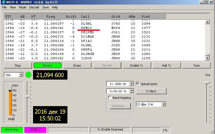Click the DK9FQ callsign entry
The height and width of the screenshot is (134, 215).
click(x=86, y=50)
